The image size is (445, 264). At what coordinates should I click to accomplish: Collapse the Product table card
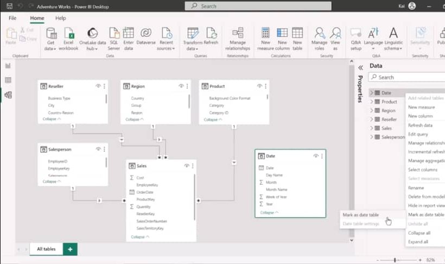pyautogui.click(x=213, y=120)
